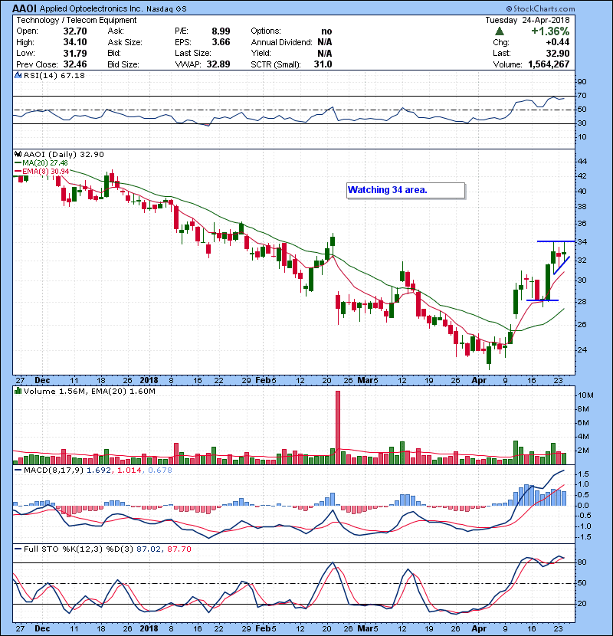Click the High value 34.10
613x636 pixels.
click(x=75, y=42)
